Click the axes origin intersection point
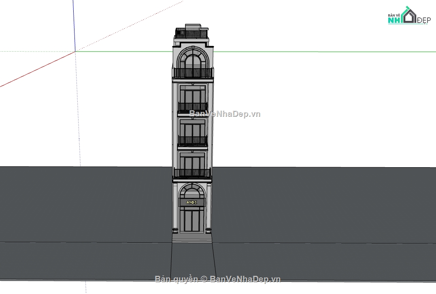 (x=75, y=51)
